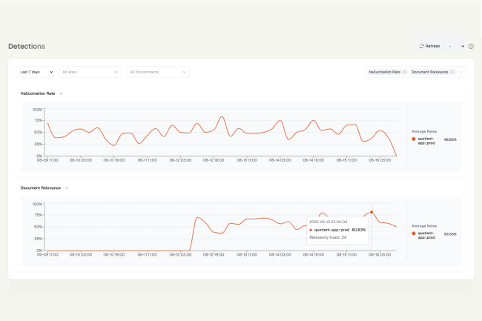Image resolution: width=482 pixels, height=321 pixels.
Task: Remove the Hallucination Rate filter tag
Action: 404,72
